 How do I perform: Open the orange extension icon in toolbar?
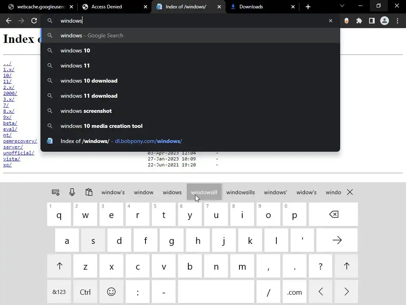coord(346,21)
